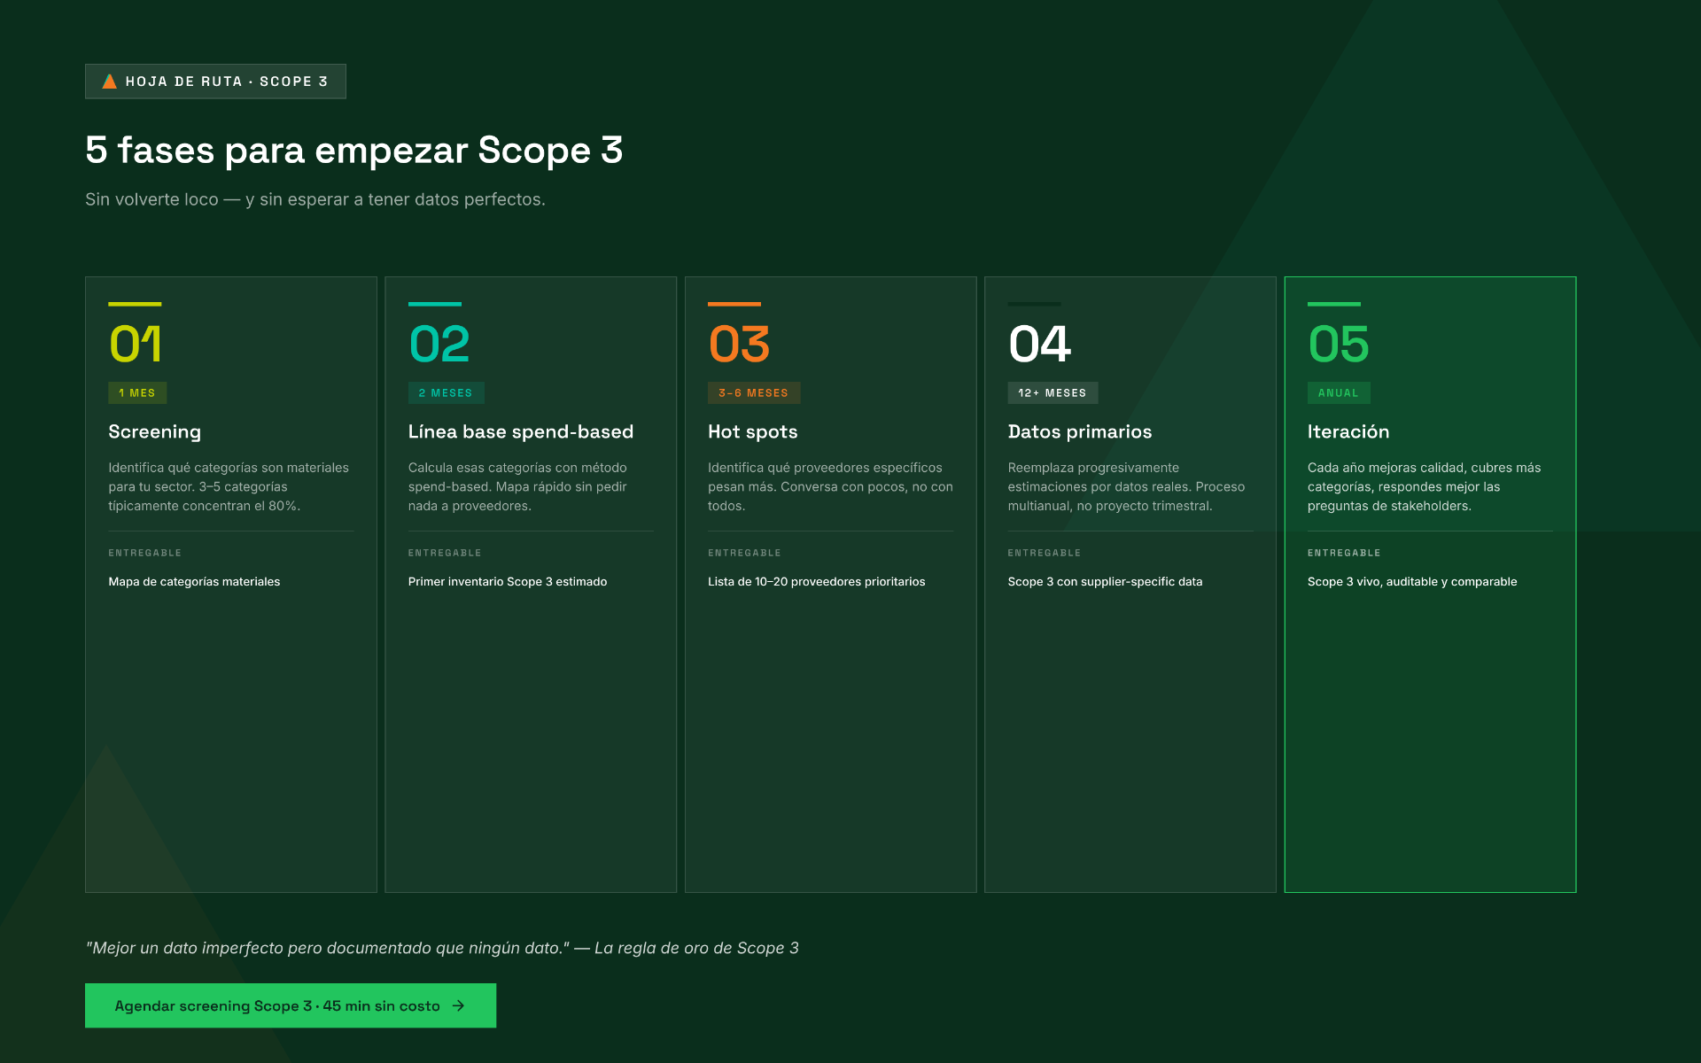Click the heading 5 fases para empezar Scope 3
This screenshot has width=1701, height=1063.
[354, 150]
